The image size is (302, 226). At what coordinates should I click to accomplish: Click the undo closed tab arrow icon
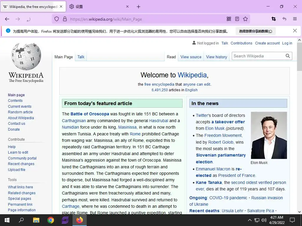(284, 19)
